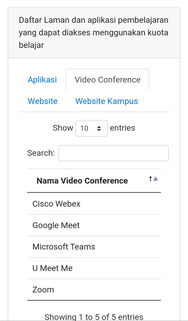Click the U Meet Me entry
Viewport: 188px width, 321px height.
52,268
